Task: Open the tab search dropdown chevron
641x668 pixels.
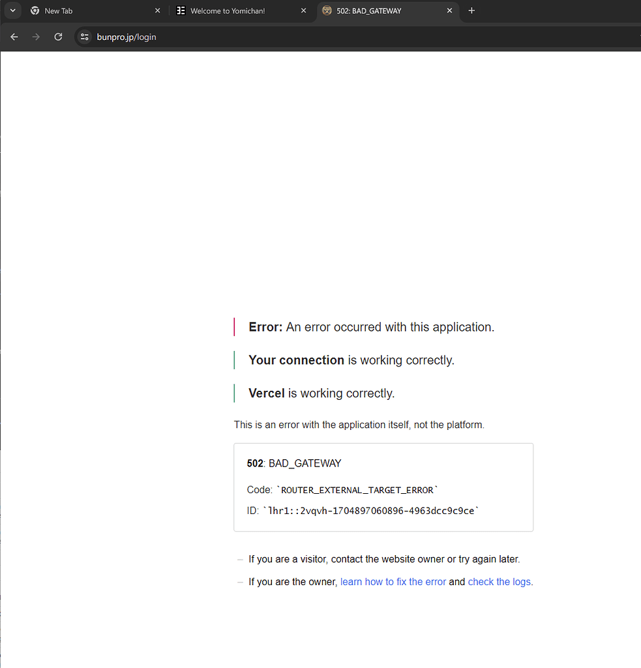Action: (x=12, y=10)
